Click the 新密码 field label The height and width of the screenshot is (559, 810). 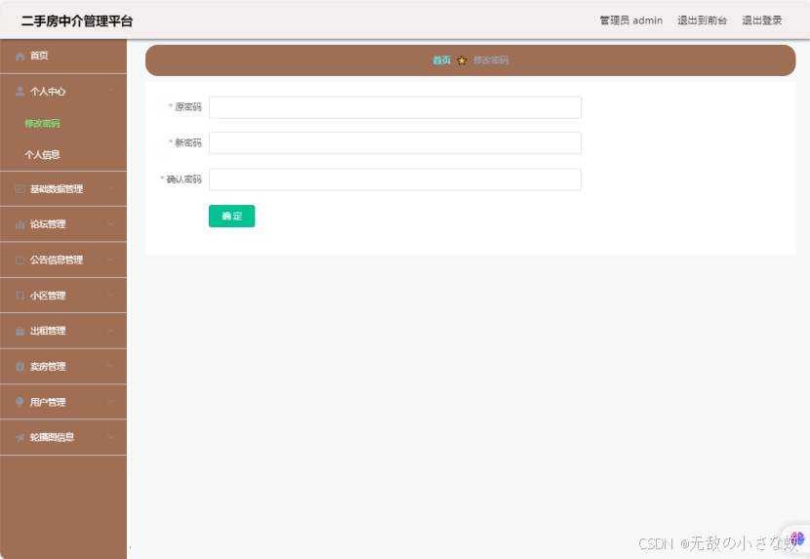[188, 142]
